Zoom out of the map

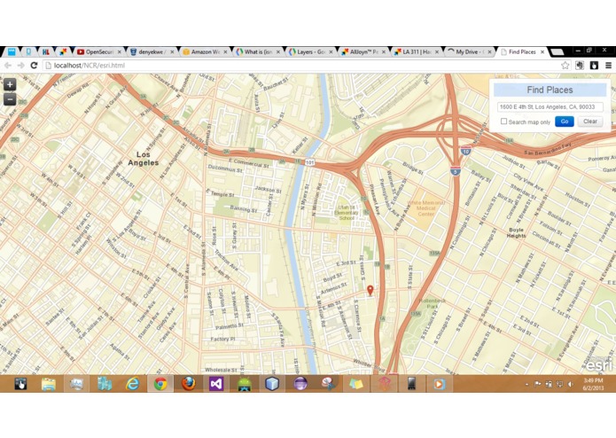pyautogui.click(x=10, y=99)
